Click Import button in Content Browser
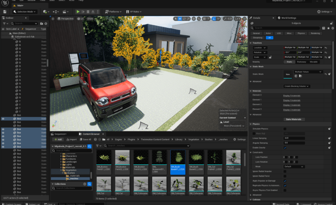This screenshot has height=205, width=336. 71,140
